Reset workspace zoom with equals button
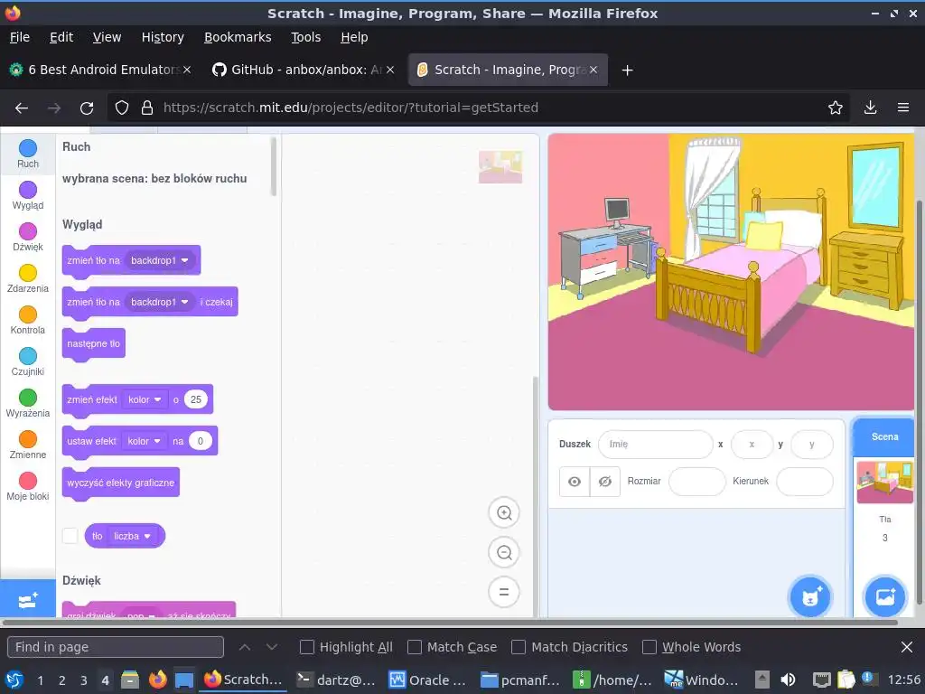Image resolution: width=925 pixels, height=694 pixels. 504,592
